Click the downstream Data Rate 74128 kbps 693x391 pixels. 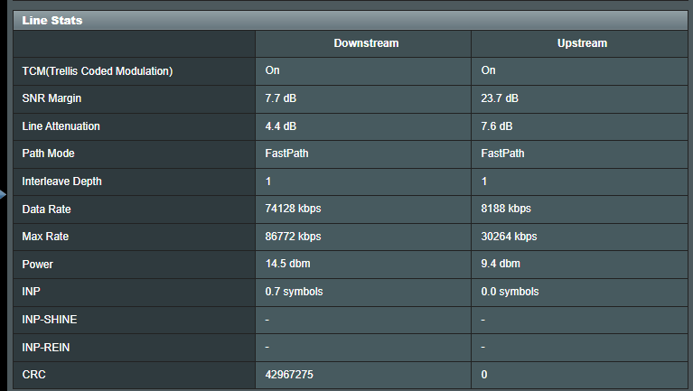point(293,209)
